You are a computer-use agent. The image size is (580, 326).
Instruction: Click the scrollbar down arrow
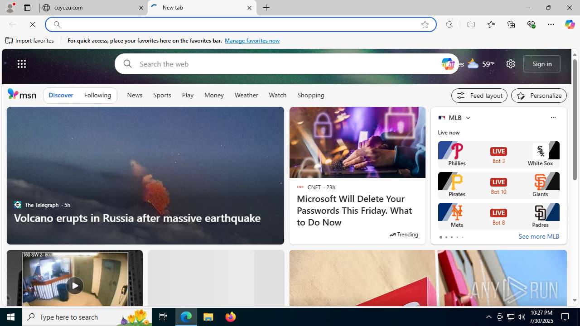(575, 300)
